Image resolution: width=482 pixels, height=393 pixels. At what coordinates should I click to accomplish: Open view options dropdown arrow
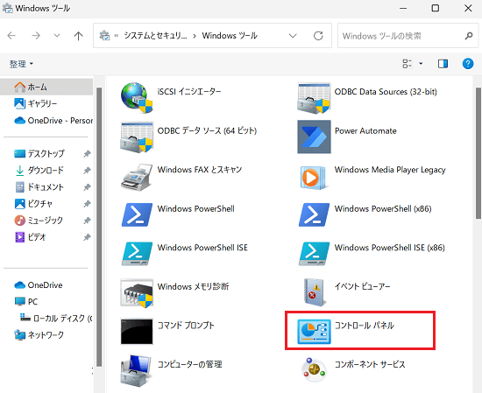(421, 64)
